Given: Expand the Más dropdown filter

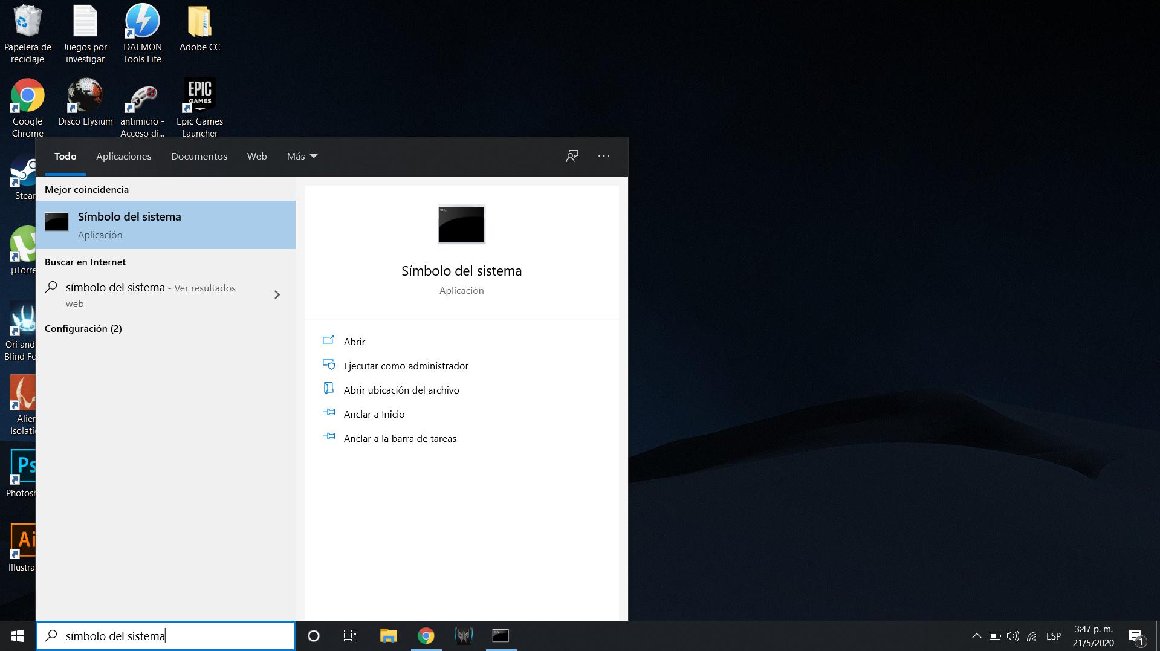Looking at the screenshot, I should point(302,156).
